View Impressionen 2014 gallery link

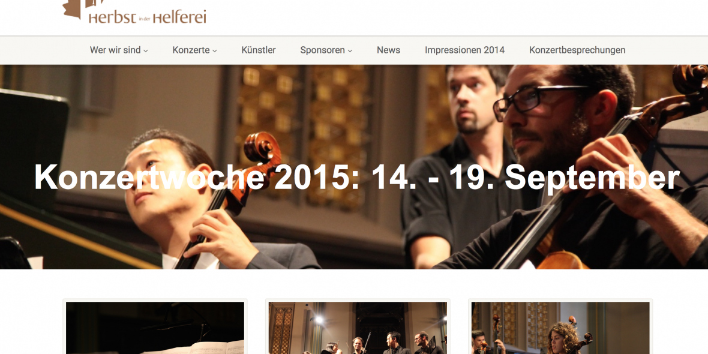click(464, 50)
